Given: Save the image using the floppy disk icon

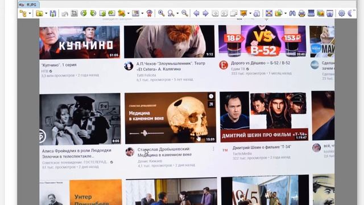Looking at the screenshot, I should (x=53, y=14).
